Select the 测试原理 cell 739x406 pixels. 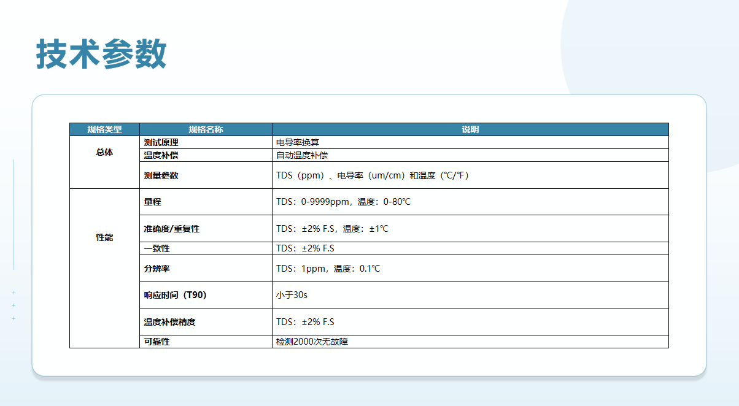(206, 142)
